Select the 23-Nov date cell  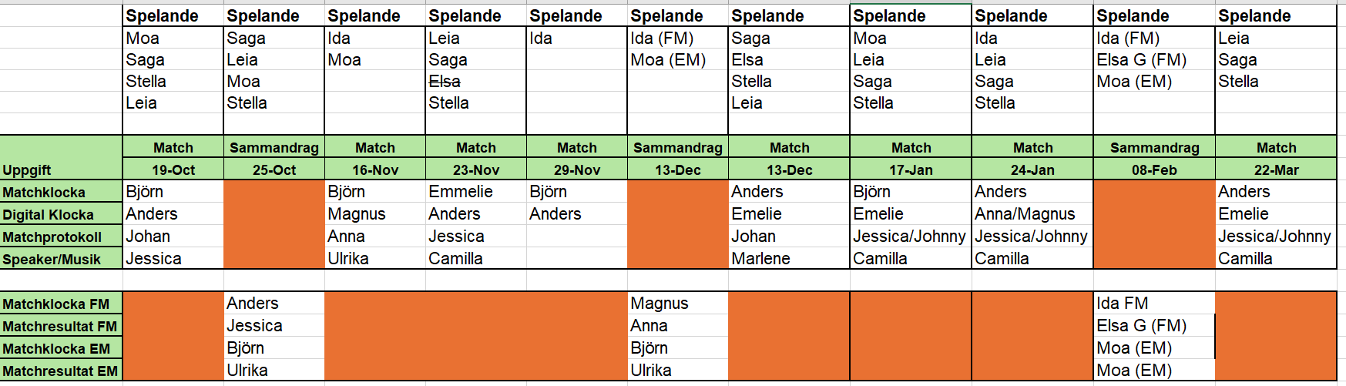tap(476, 170)
